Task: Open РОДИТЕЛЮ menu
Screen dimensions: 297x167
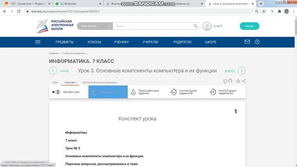Action: 182,42
